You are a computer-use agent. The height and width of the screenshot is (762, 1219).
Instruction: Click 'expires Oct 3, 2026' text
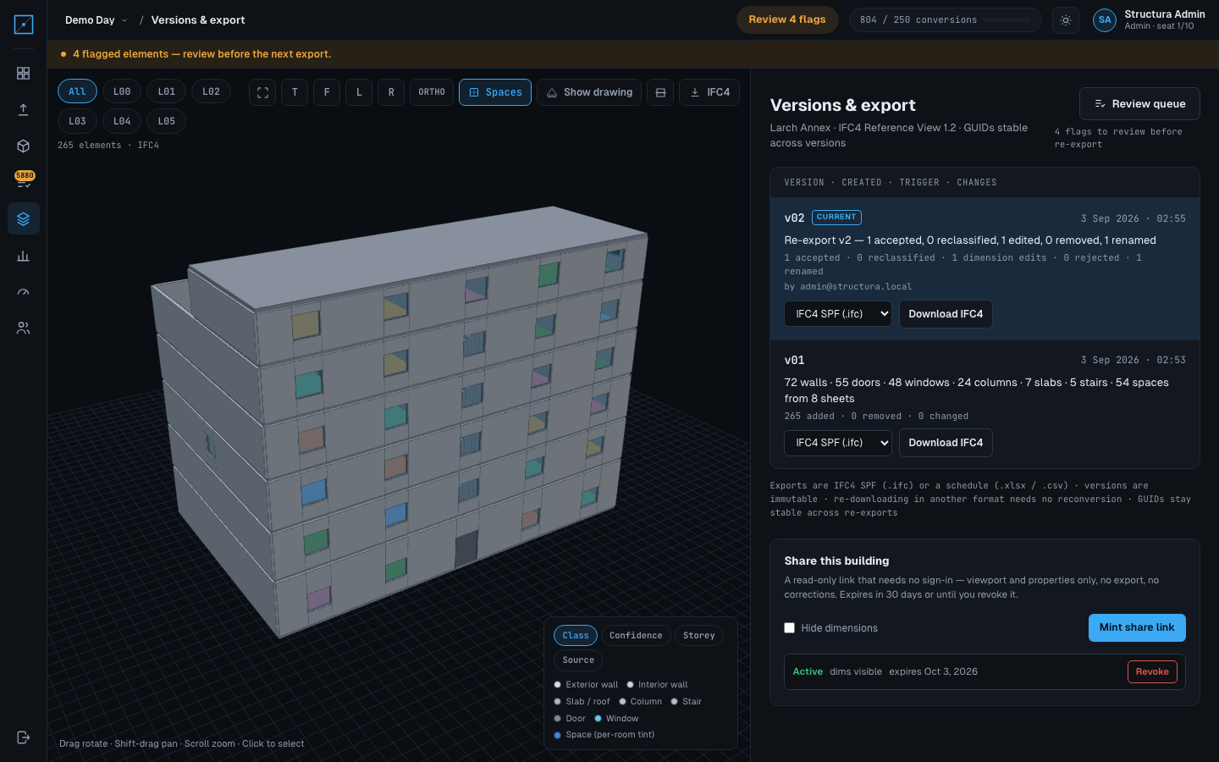click(933, 671)
